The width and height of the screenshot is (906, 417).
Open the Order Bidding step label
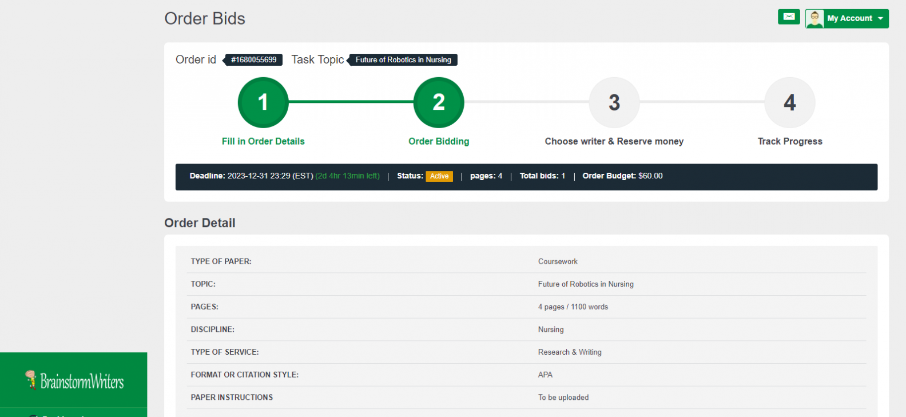[439, 141]
